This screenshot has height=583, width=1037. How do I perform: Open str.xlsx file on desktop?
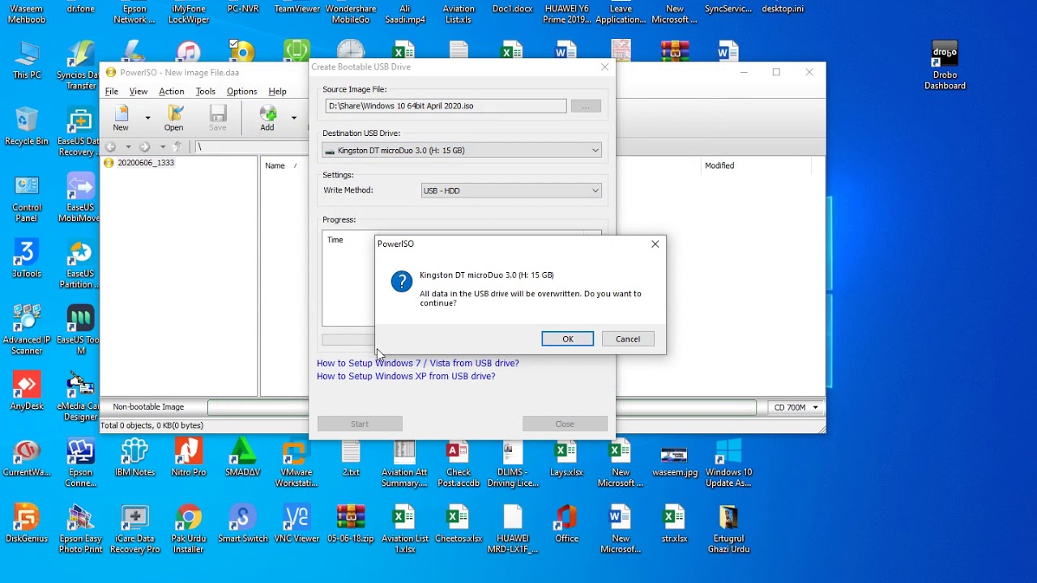pos(674,522)
